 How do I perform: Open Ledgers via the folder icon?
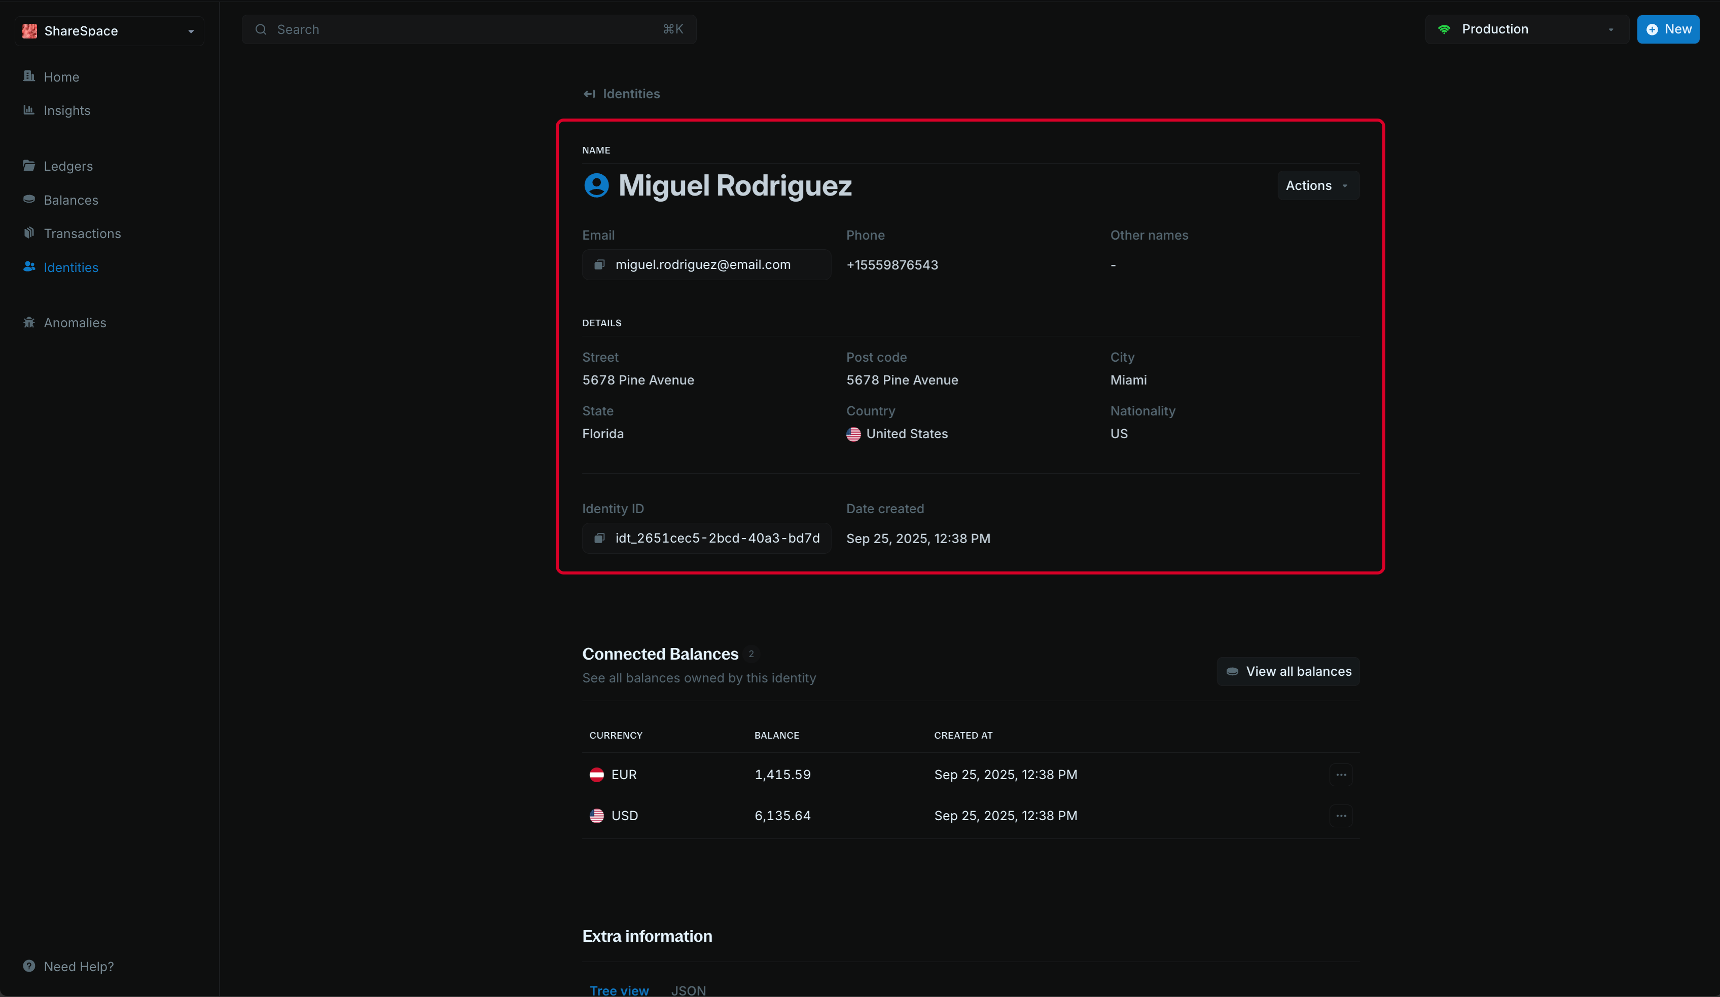[29, 166]
